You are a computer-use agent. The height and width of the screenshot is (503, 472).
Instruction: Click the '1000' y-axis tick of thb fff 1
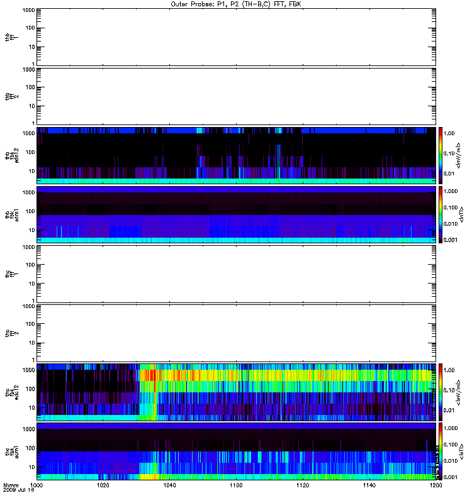coord(28,10)
